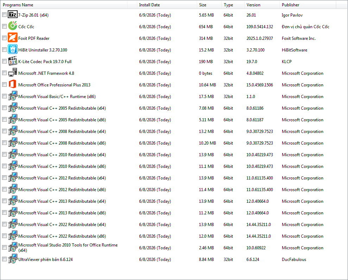The width and height of the screenshot is (348, 280).
Task: Check the Office Professional Plus 2013 checkbox
Action: coord(5,85)
